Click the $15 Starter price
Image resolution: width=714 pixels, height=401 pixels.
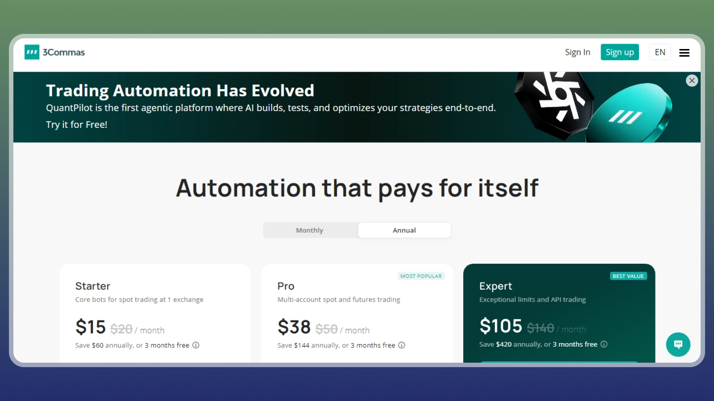tap(91, 327)
